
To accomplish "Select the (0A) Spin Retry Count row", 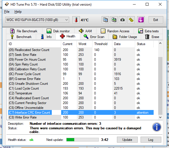I will (x=81, y=64).
